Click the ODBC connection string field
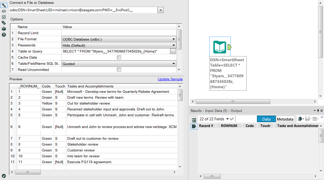The height and width of the screenshot is (180, 324). (x=83, y=10)
